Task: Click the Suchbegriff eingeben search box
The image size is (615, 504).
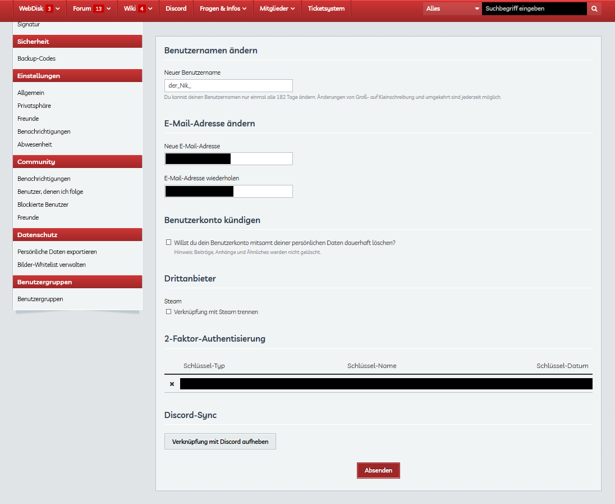Action: [534, 9]
